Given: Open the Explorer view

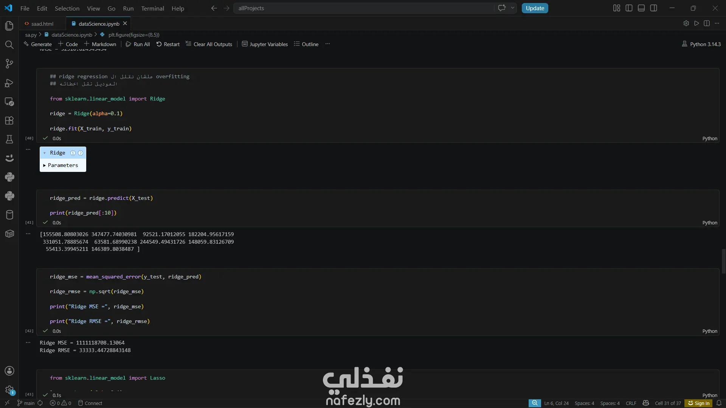Looking at the screenshot, I should (x=9, y=26).
